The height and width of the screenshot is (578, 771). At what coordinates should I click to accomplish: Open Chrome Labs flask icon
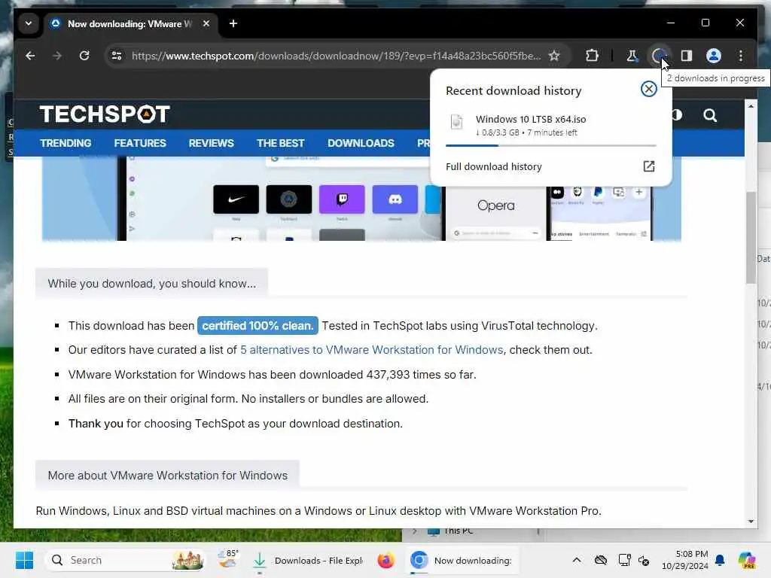632,56
